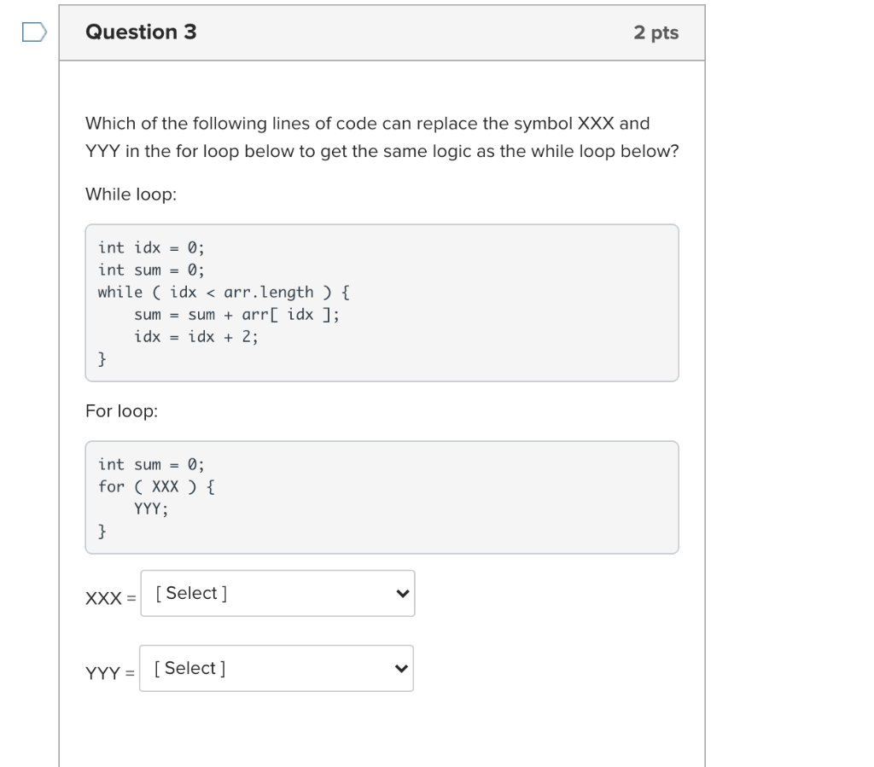874x767 pixels.
Task: Click 'int sum = 0;' in the for loop block
Action: (x=151, y=464)
